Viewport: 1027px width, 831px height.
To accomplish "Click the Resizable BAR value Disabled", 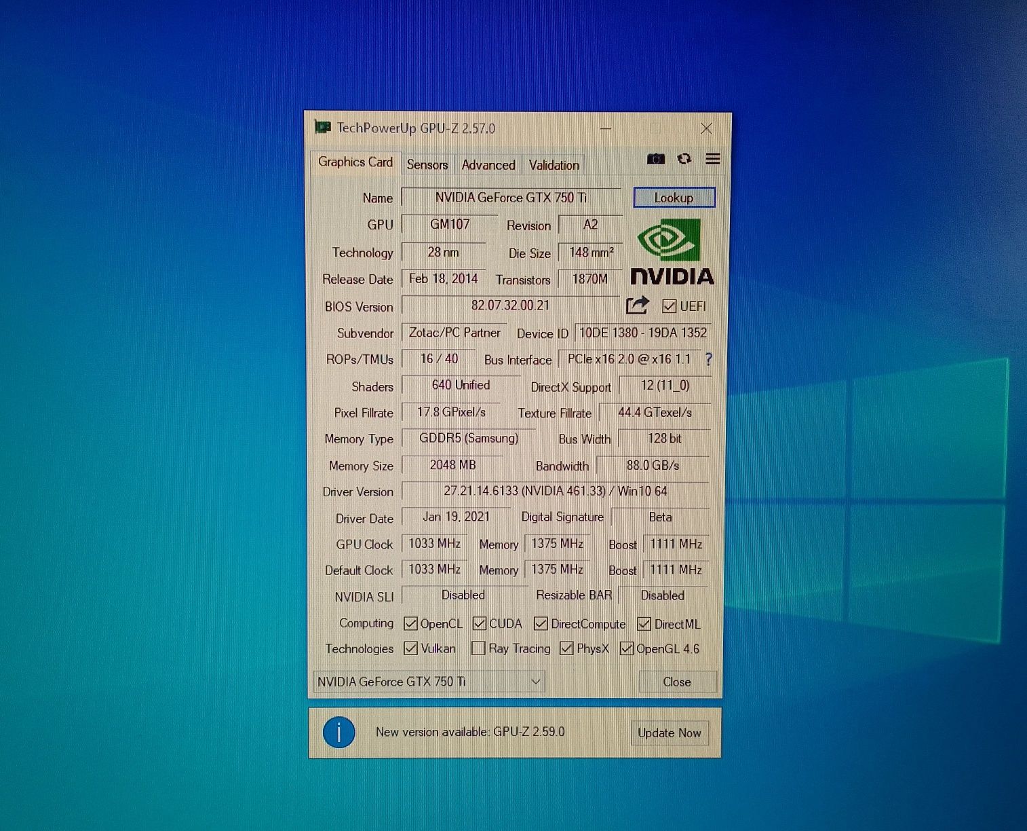I will point(662,595).
